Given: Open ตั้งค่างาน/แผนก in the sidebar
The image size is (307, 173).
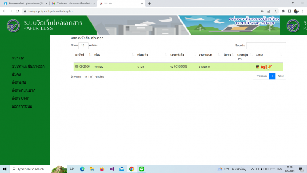Looking at the screenshot, I should [x=24, y=90].
